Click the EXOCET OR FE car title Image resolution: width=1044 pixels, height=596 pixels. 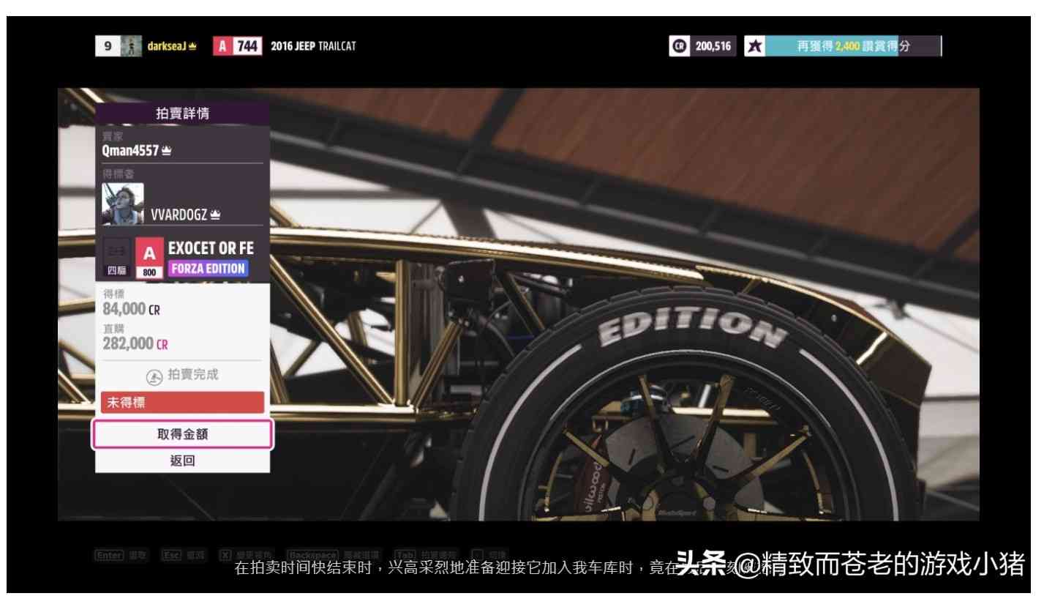pyautogui.click(x=211, y=248)
